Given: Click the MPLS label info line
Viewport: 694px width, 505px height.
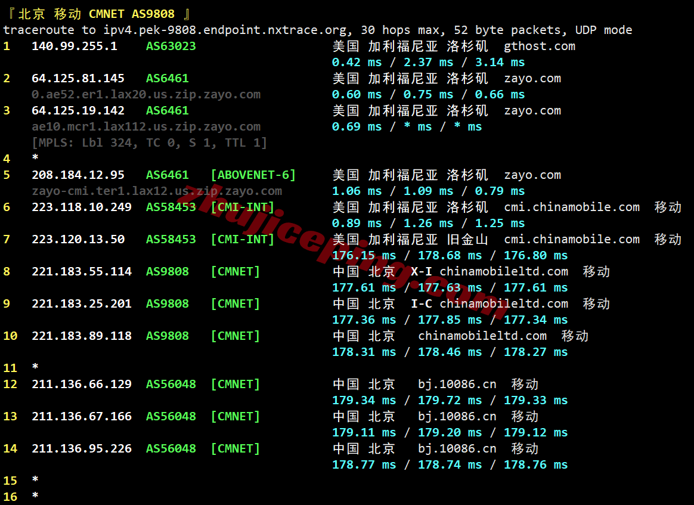Looking at the screenshot, I should pyautogui.click(x=149, y=142).
